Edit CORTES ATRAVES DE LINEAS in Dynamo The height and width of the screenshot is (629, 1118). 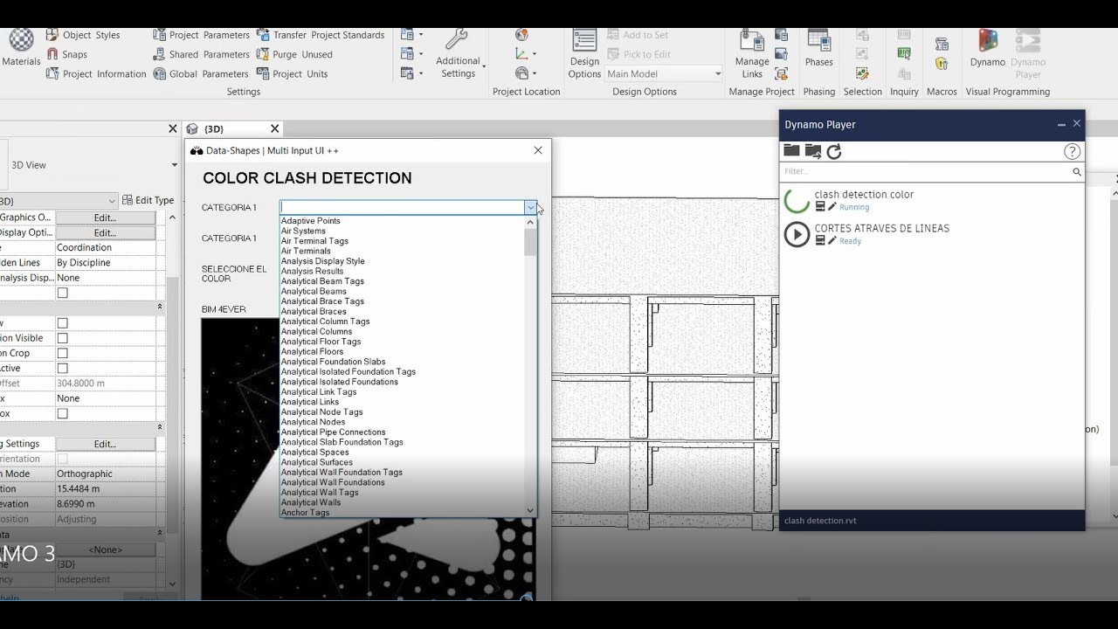(832, 240)
